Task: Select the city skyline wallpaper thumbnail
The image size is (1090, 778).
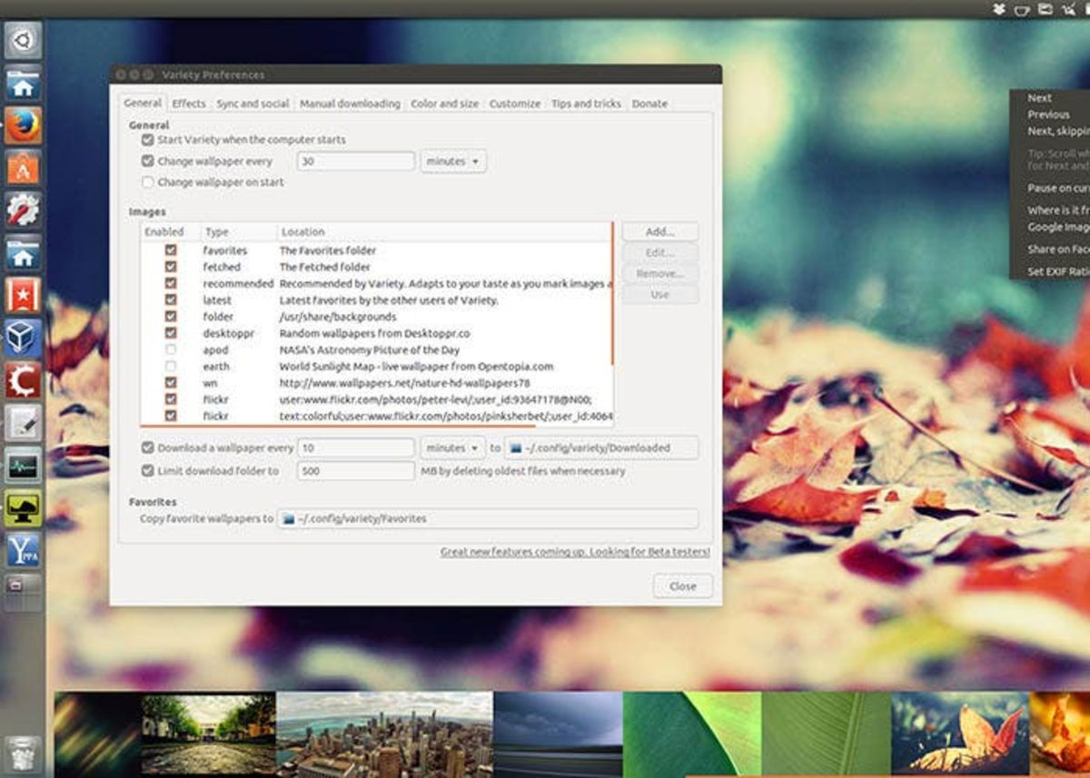Action: point(384,734)
